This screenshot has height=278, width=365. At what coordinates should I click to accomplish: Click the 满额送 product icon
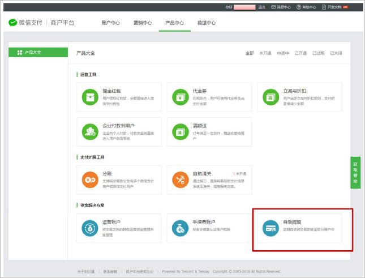point(181,131)
